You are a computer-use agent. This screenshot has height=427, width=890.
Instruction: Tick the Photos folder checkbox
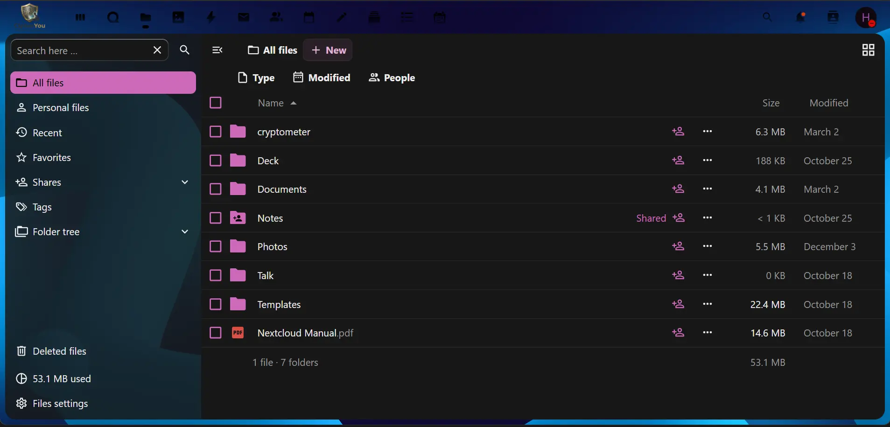tap(216, 246)
